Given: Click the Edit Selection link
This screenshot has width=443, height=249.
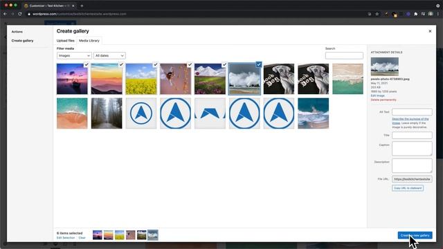Looking at the screenshot, I should pyautogui.click(x=66, y=238).
